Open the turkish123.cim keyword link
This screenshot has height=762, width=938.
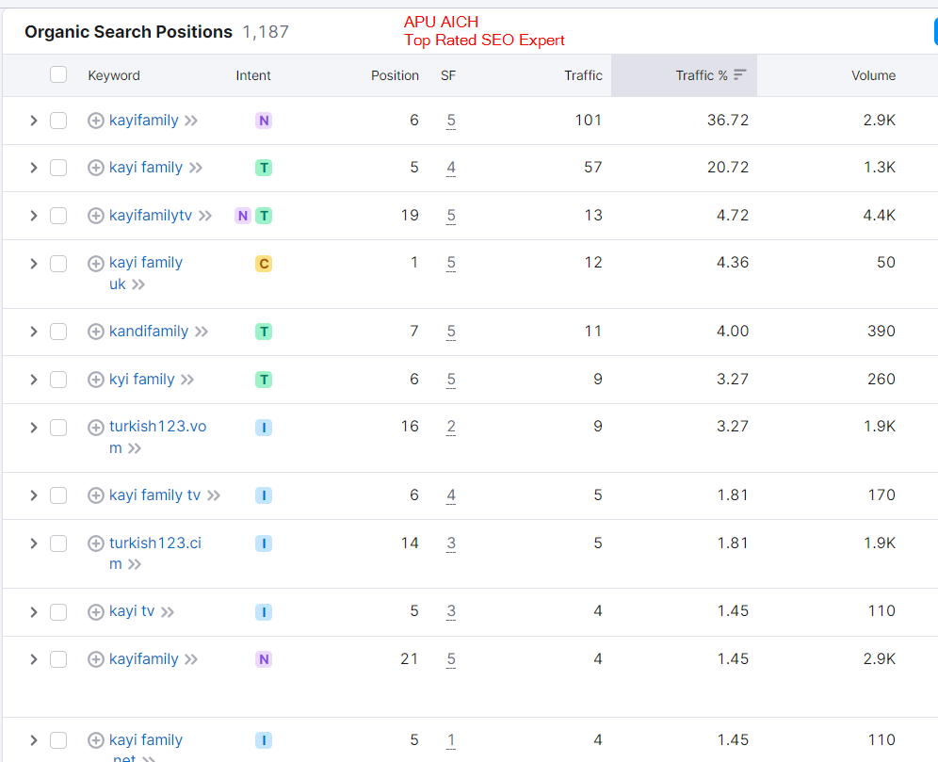pos(154,543)
